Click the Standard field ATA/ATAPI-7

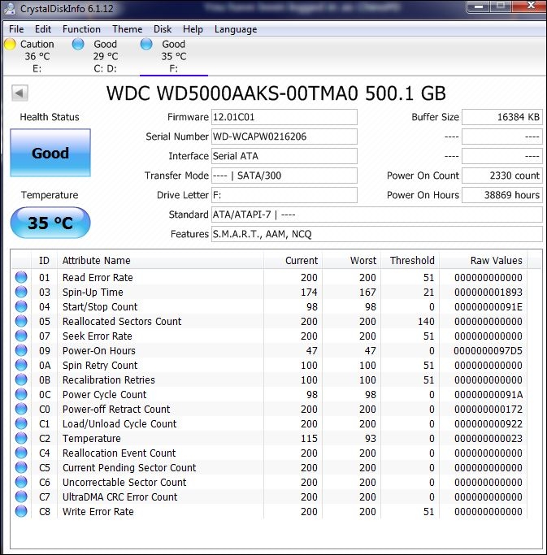coord(376,215)
